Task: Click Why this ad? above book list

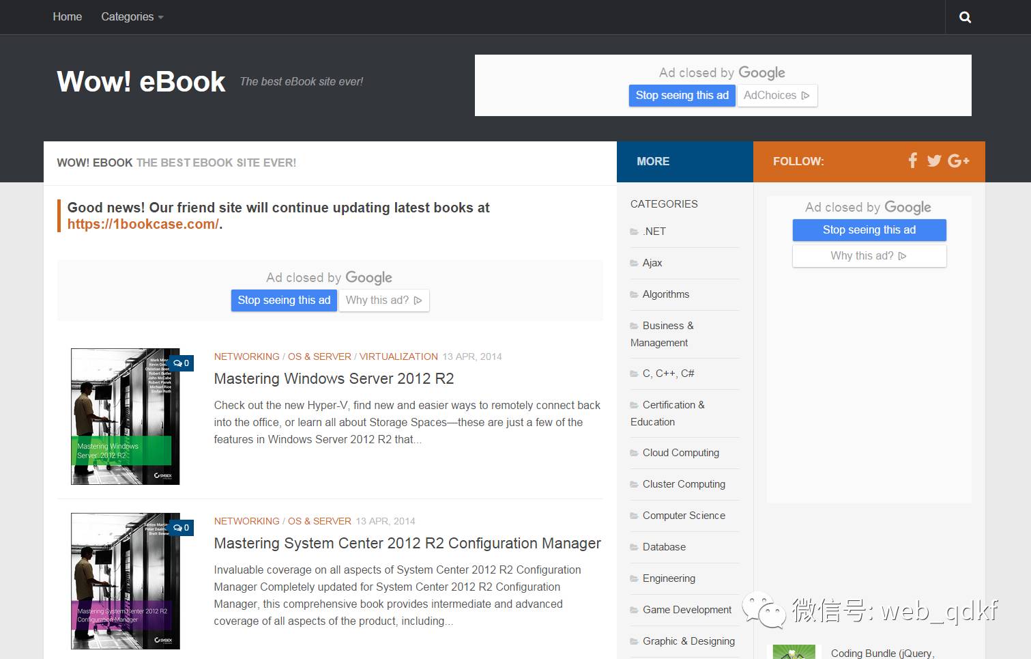Action: click(x=383, y=300)
